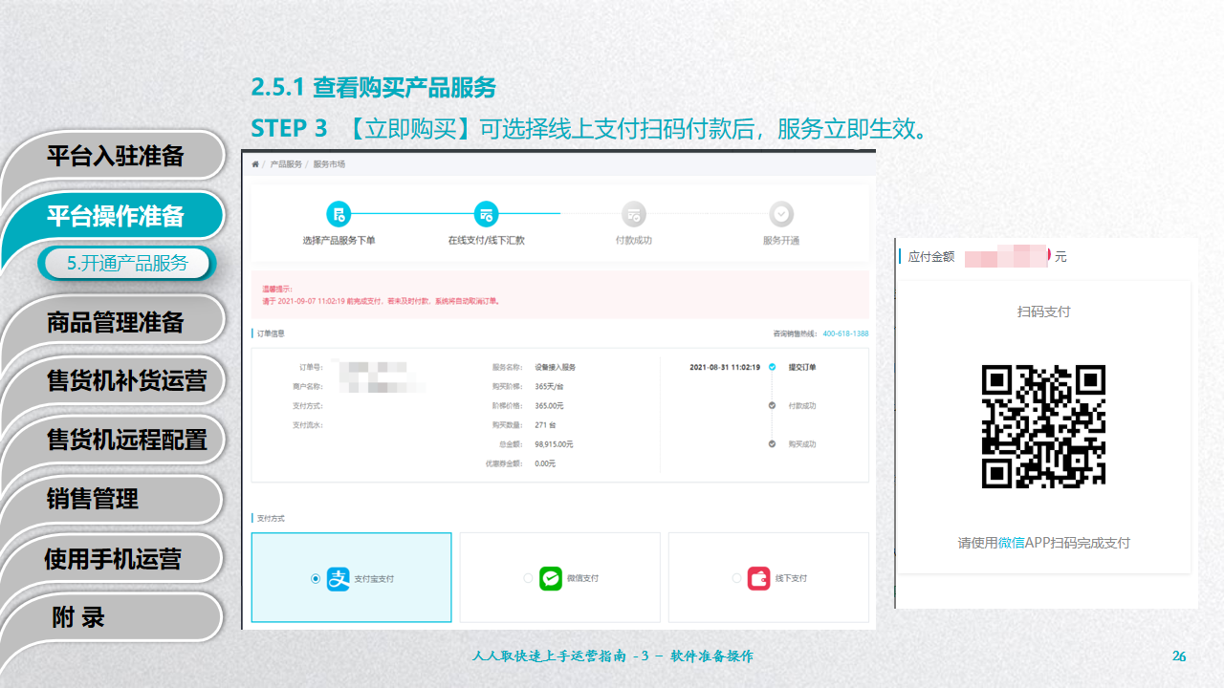
Task: Click 产品服务 breadcrumb link
Action: 286,164
